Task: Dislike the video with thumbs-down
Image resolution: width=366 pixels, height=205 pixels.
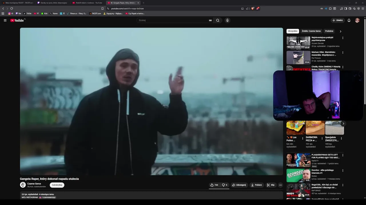Action: coord(225,185)
